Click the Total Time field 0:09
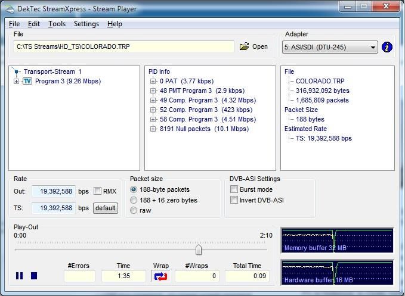The width and height of the screenshot is (405, 296). coord(247,276)
